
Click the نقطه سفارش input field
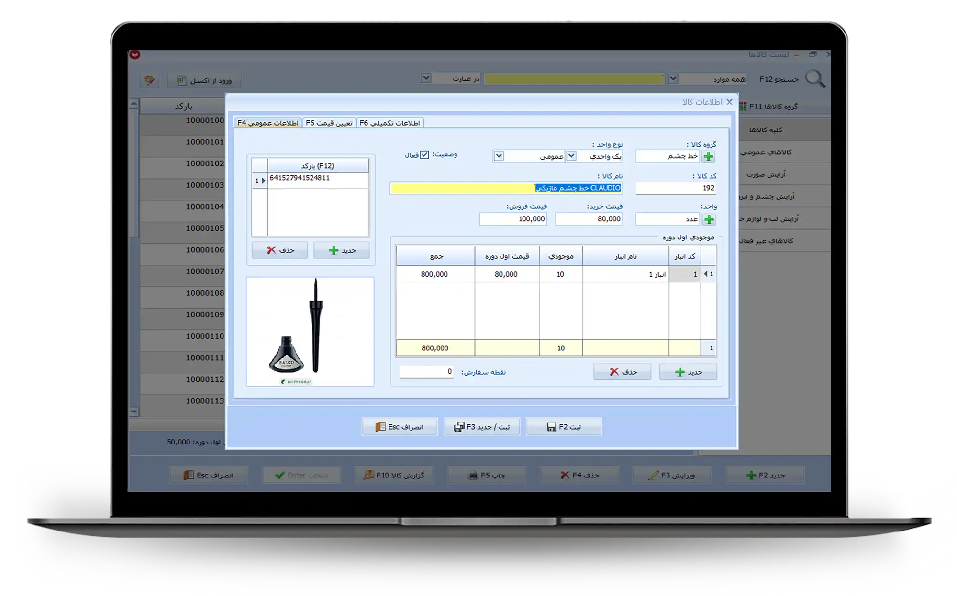tap(426, 372)
